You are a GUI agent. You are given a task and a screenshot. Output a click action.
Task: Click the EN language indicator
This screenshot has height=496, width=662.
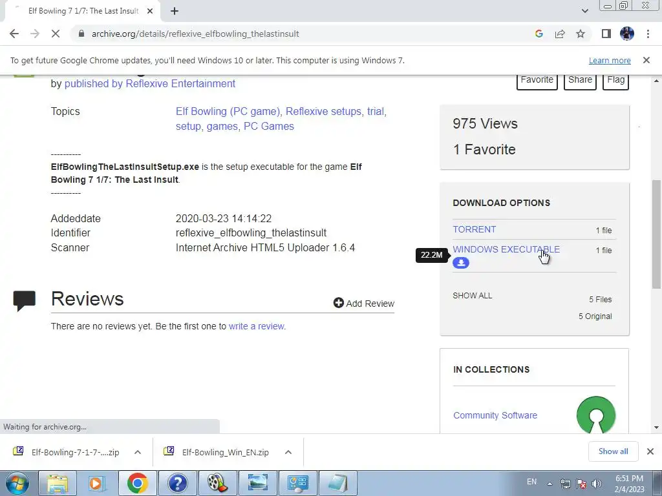[531, 482]
